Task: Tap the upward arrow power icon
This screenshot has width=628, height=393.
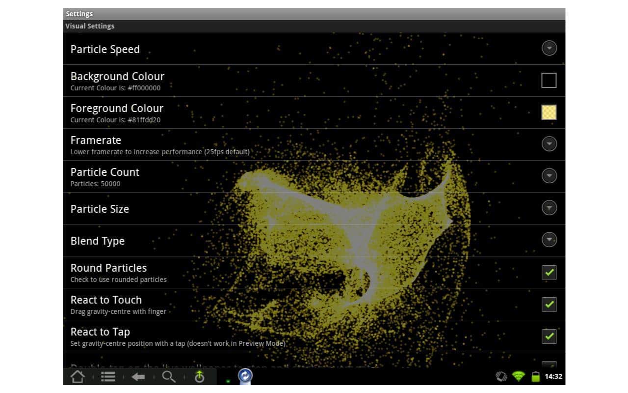Action: coord(199,377)
